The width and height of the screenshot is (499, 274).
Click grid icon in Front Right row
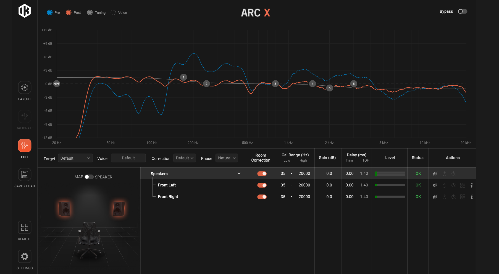coord(463,197)
